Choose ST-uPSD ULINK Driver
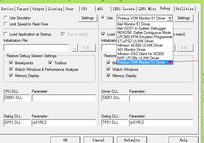This screenshot has height=143, width=204. point(145,41)
